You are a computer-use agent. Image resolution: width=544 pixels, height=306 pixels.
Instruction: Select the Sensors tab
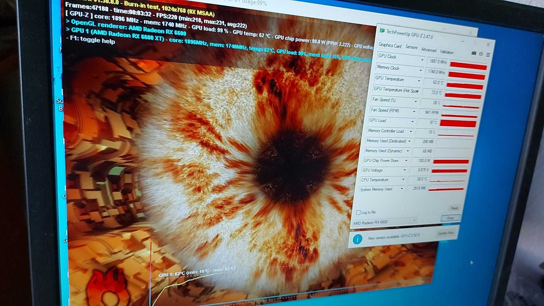tap(411, 47)
